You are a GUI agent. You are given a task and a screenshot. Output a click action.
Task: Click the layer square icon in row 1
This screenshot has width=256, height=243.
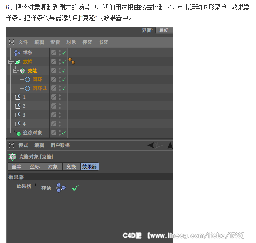point(54,97)
